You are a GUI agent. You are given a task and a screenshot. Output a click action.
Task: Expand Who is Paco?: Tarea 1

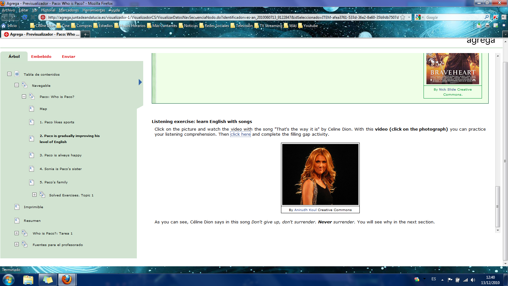pyautogui.click(x=17, y=233)
